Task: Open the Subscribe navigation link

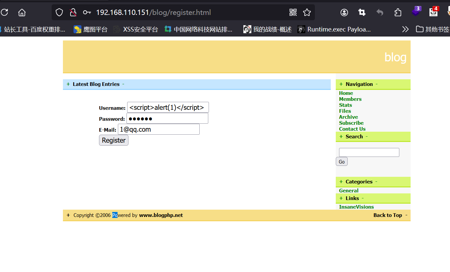Action: (351, 123)
